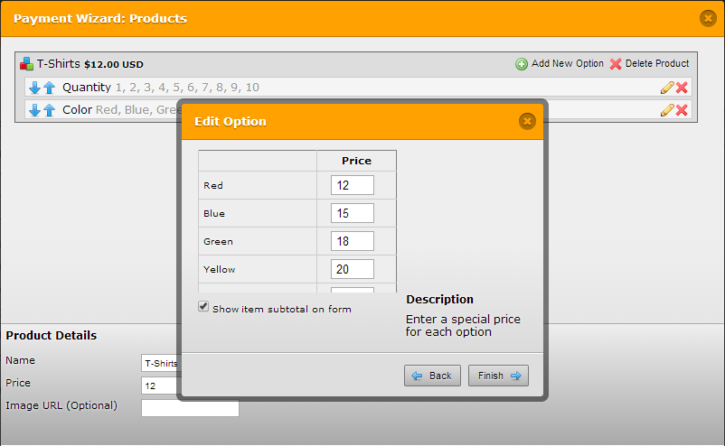Move the Quantity option down
The height and width of the screenshot is (446, 725).
[35, 88]
